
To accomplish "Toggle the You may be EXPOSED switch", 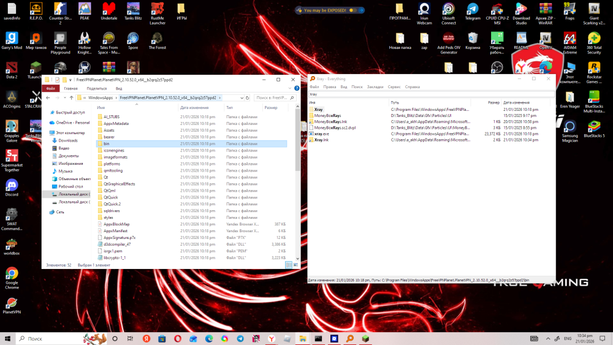I will click(x=352, y=10).
